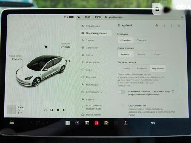Click the volume speaker icon
Screen dimensions: 191x143
[153, 122]
